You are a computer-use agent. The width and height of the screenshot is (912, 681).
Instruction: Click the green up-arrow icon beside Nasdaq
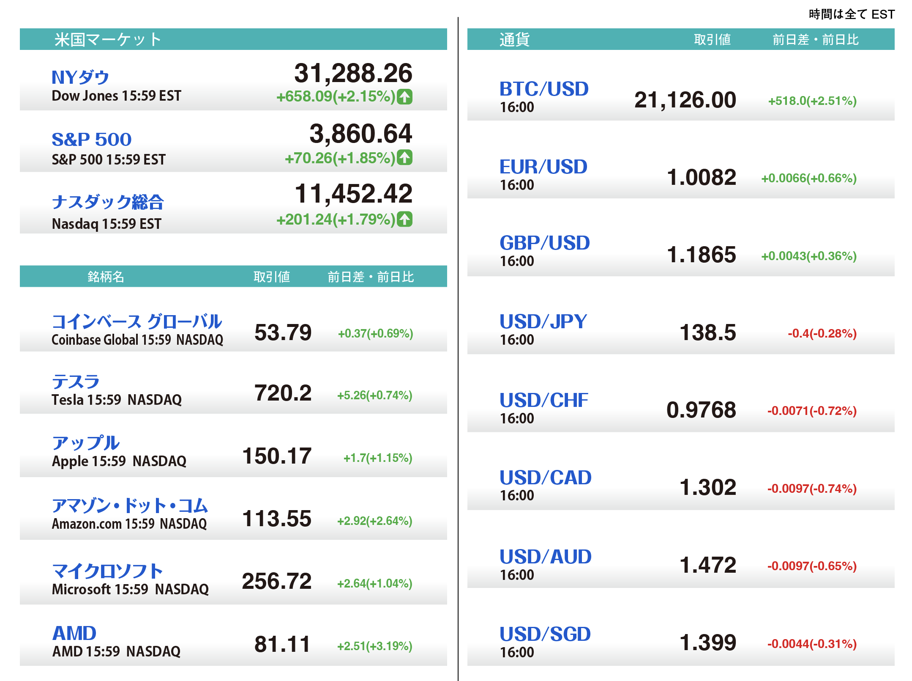coord(405,219)
